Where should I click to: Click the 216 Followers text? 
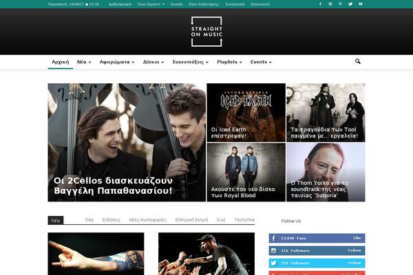295,250
